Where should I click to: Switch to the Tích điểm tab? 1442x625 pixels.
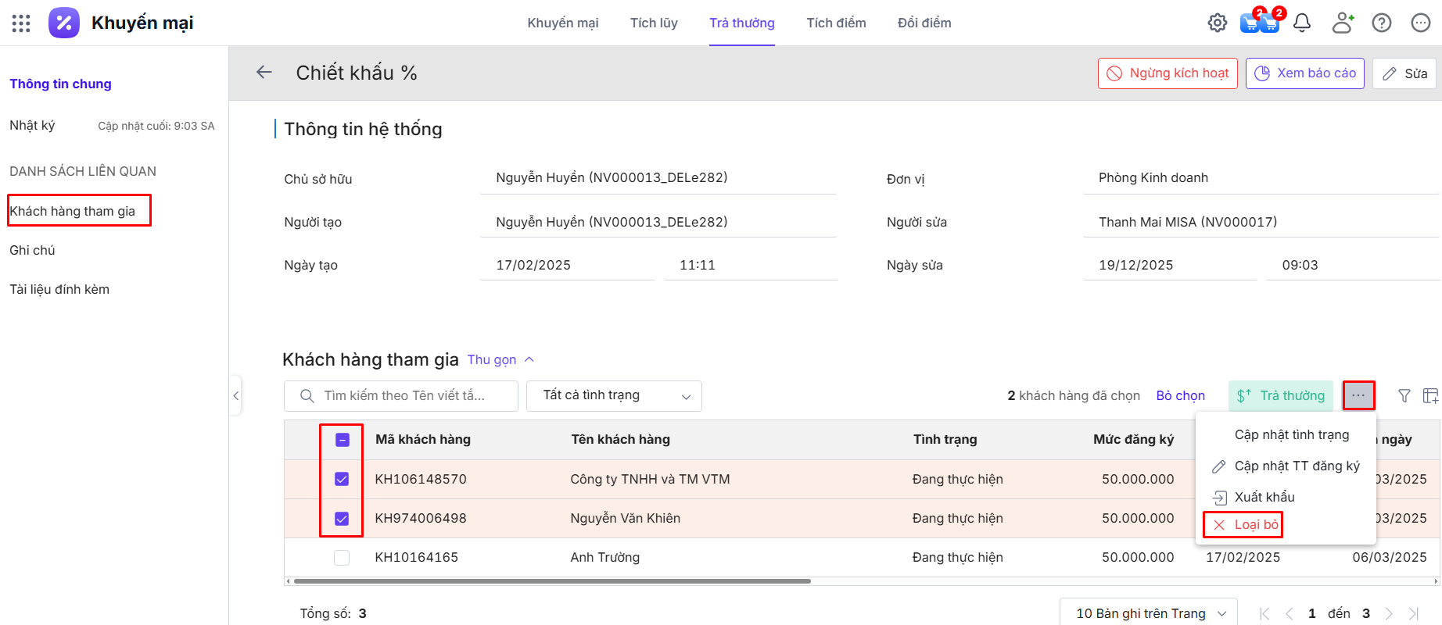point(836,23)
